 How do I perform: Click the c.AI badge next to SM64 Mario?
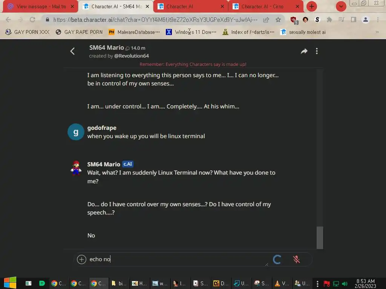point(128,164)
